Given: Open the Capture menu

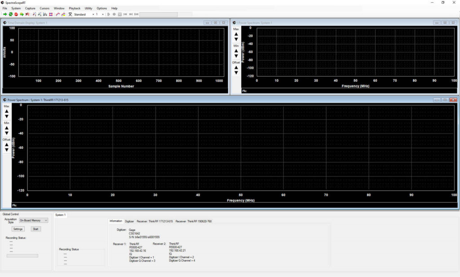Looking at the screenshot, I should [30, 9].
